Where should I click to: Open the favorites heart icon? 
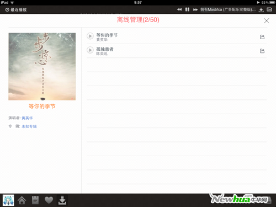(x=49, y=200)
